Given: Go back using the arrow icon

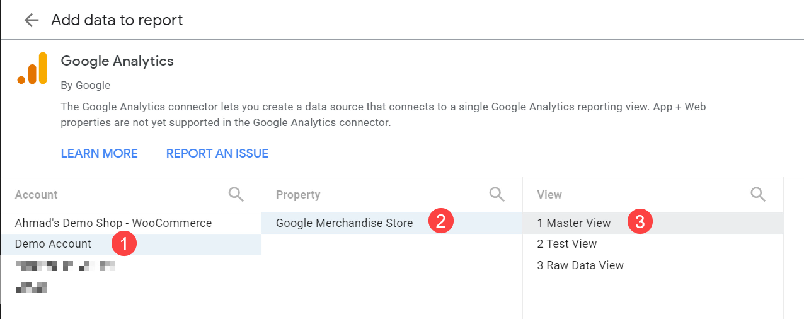Looking at the screenshot, I should (32, 20).
